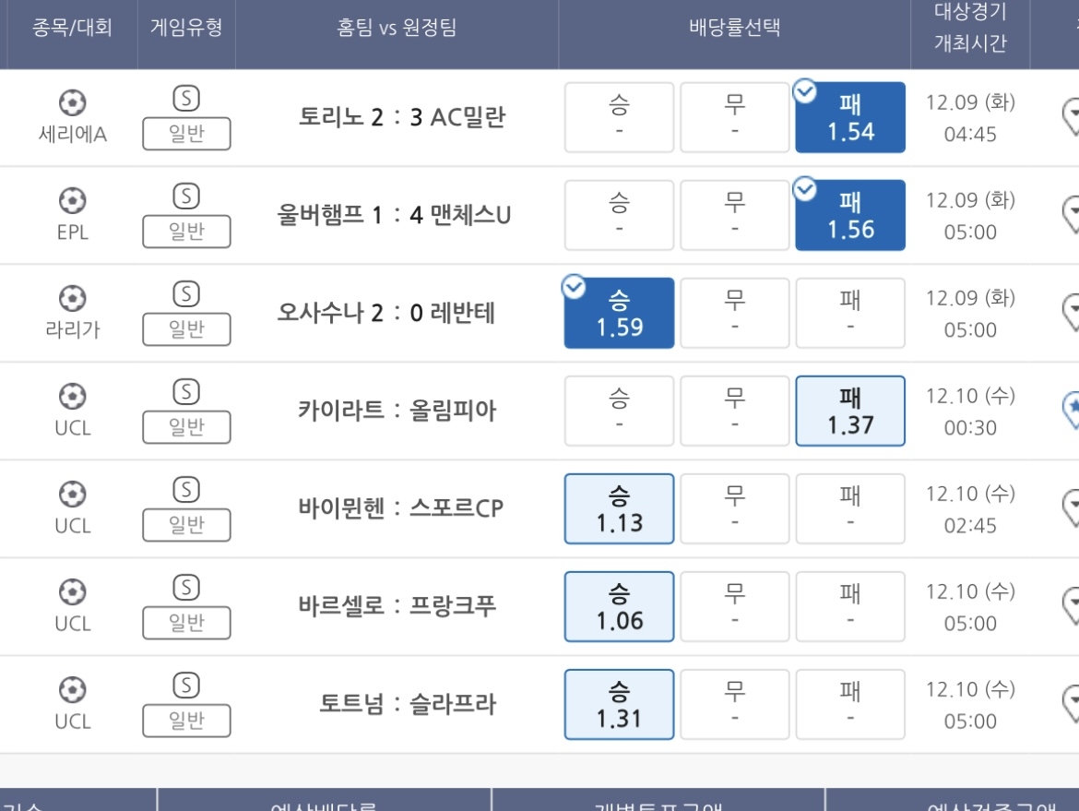Click the 게임유형 column header
Image resolution: width=1079 pixels, height=811 pixels.
(x=186, y=28)
